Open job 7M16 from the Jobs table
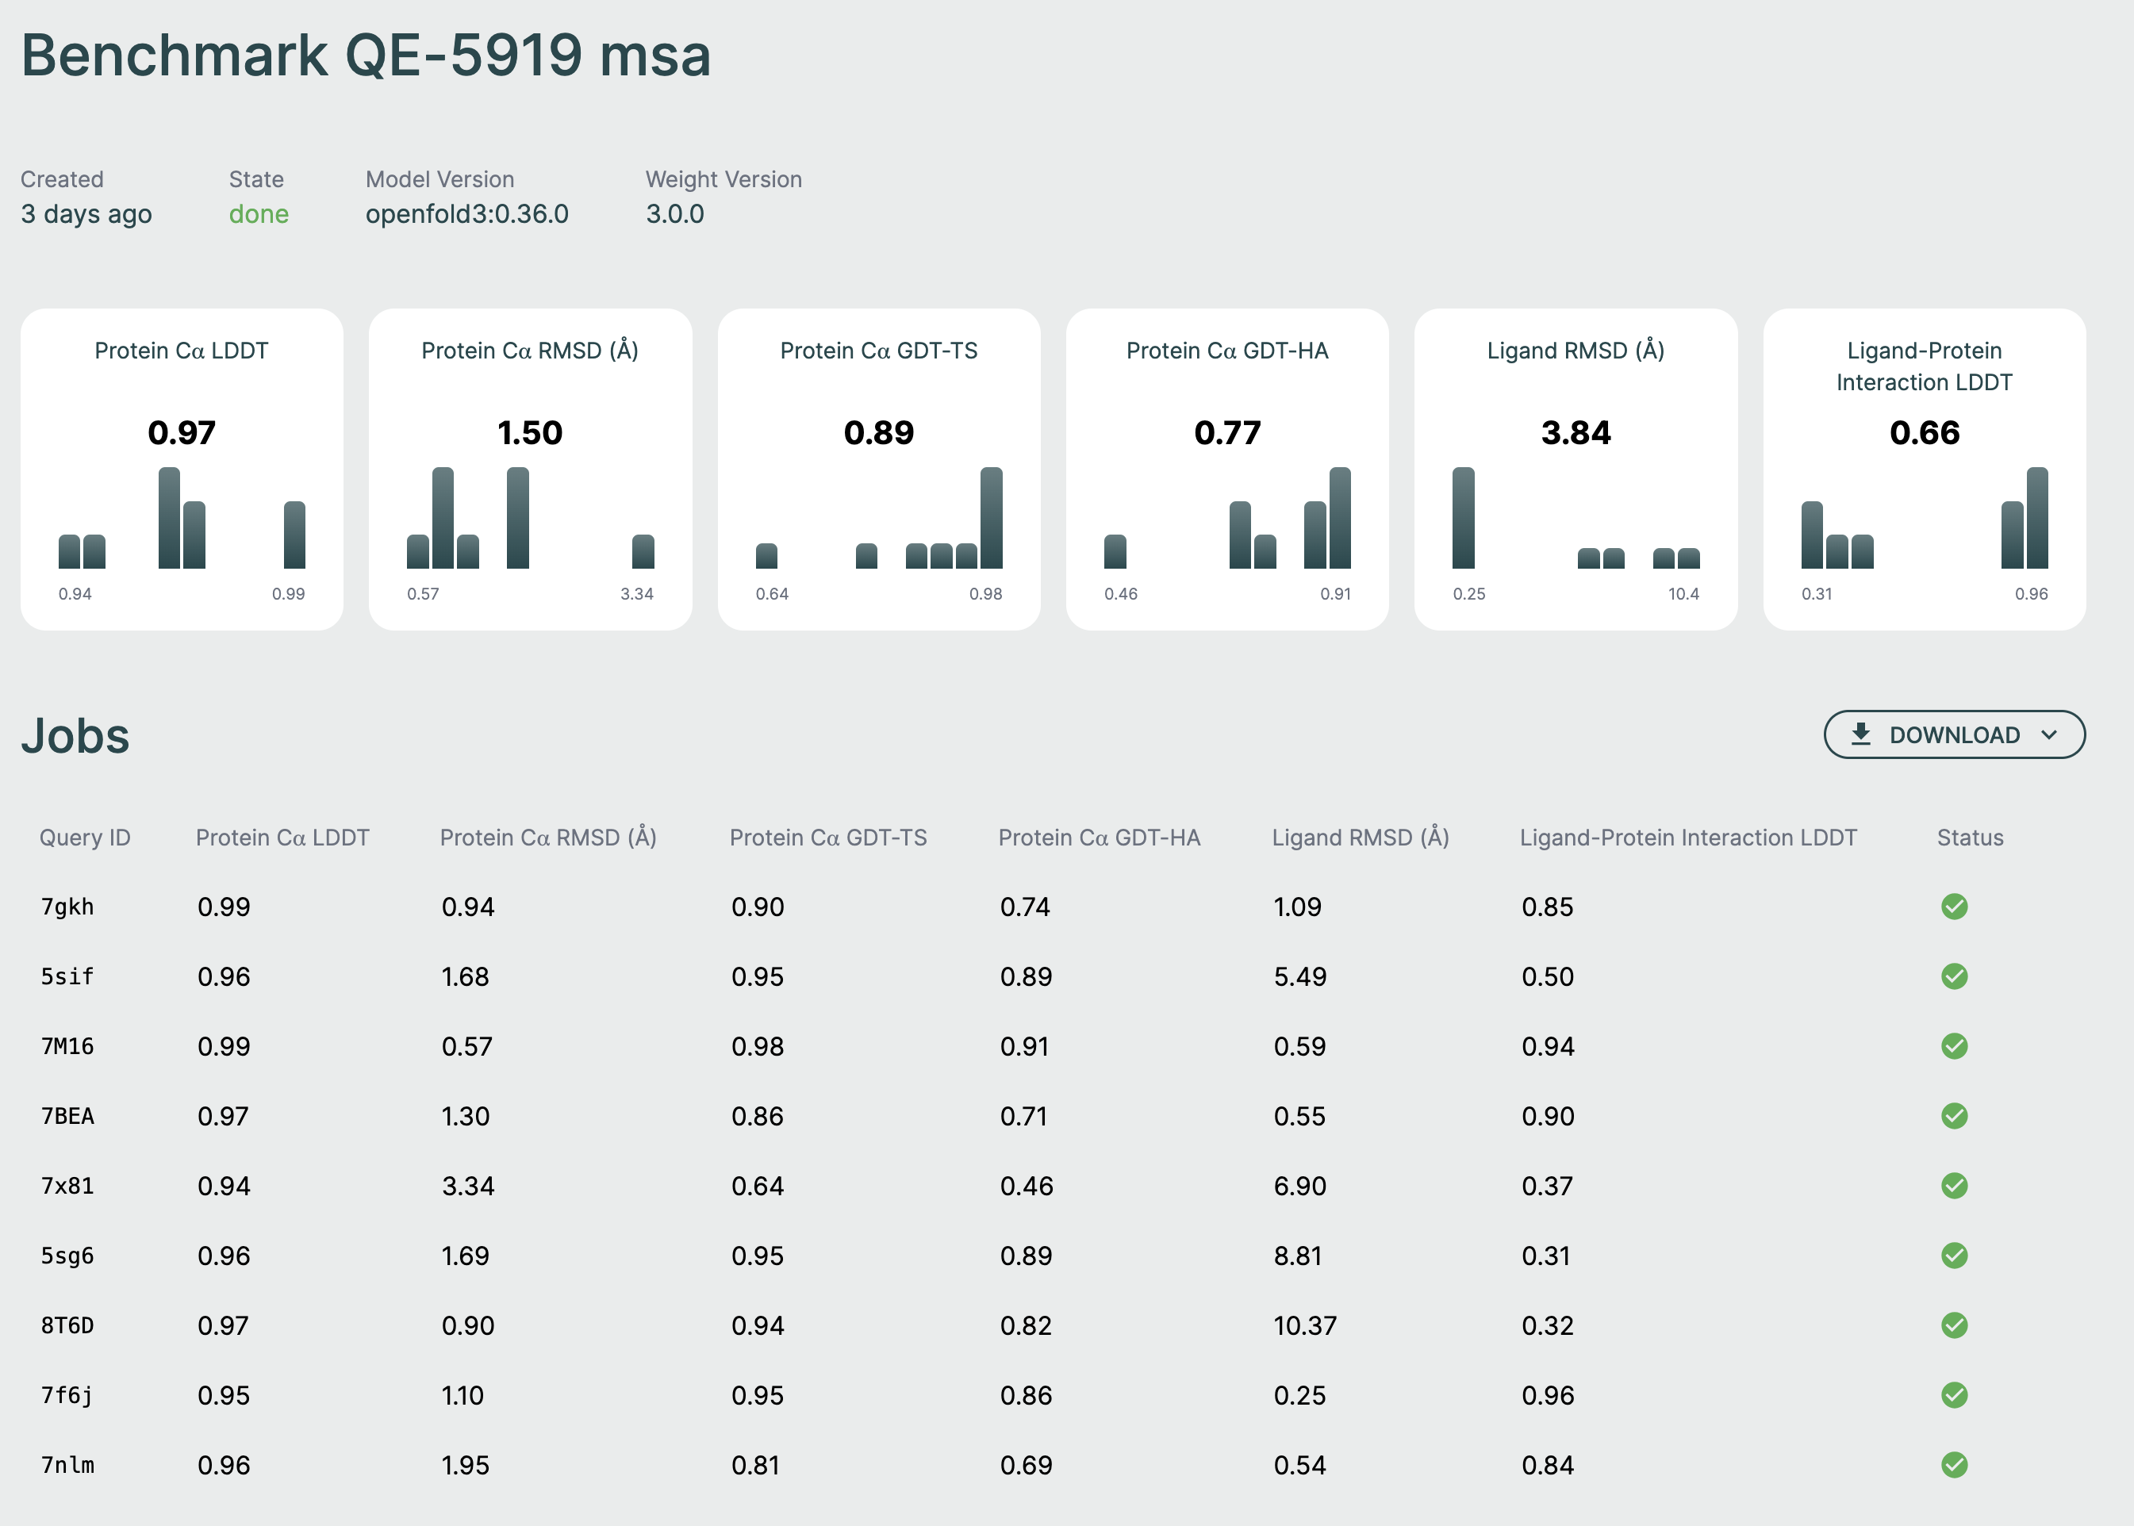The width and height of the screenshot is (2134, 1526). click(67, 1046)
